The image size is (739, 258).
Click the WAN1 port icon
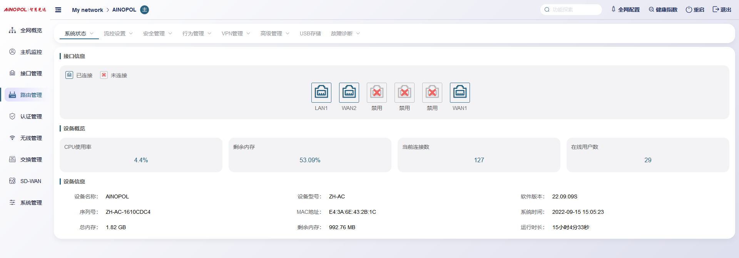pyautogui.click(x=460, y=93)
